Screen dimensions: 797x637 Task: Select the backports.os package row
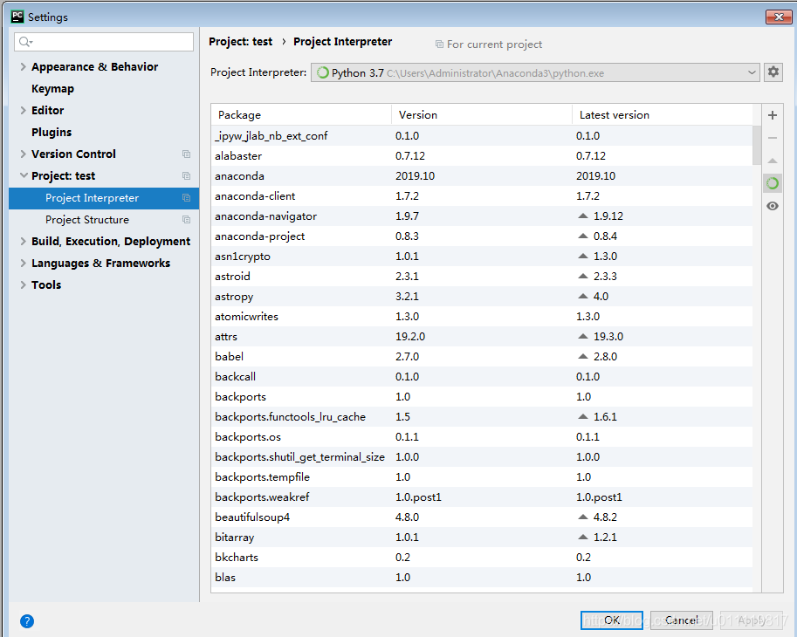482,437
